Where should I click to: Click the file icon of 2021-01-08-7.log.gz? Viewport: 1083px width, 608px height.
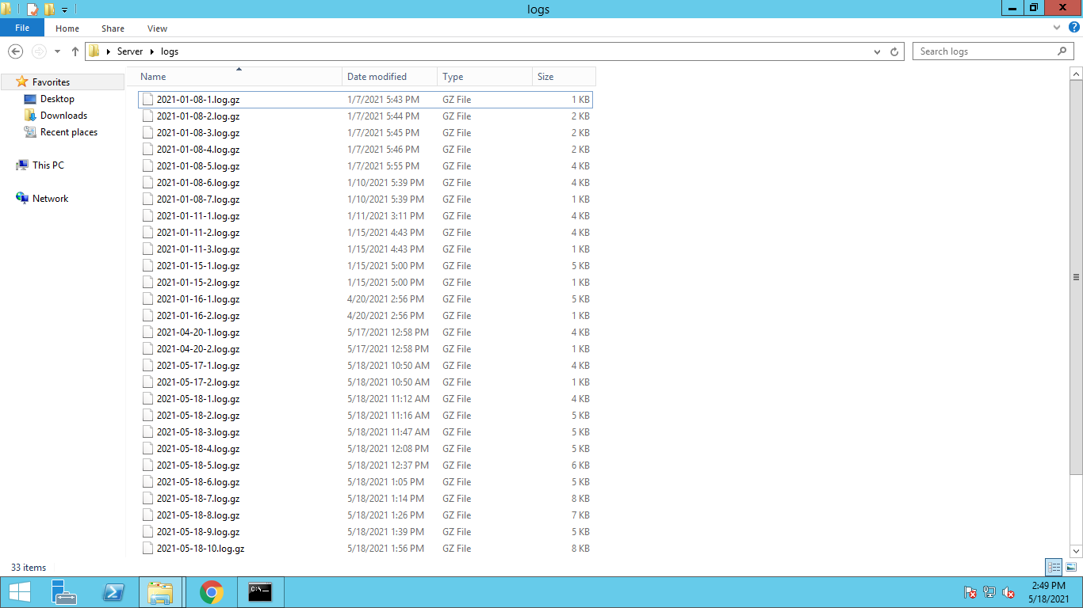pos(147,199)
